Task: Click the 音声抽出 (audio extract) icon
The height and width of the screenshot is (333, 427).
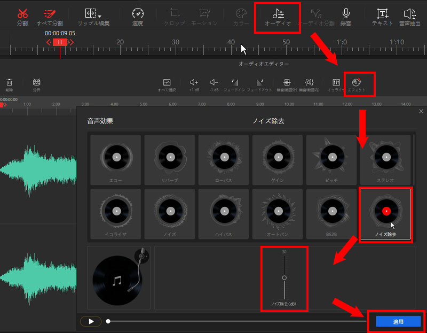Action: pos(409,14)
